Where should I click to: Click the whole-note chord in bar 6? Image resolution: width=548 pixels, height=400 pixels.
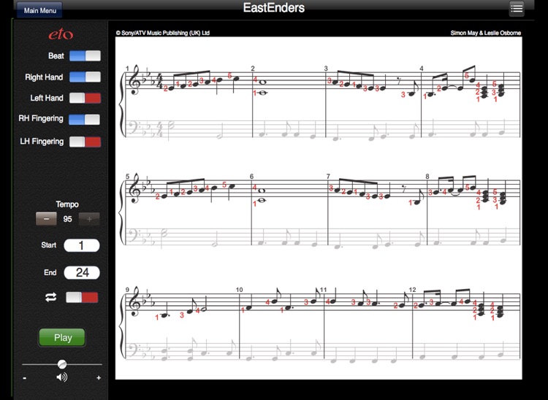[x=262, y=196]
